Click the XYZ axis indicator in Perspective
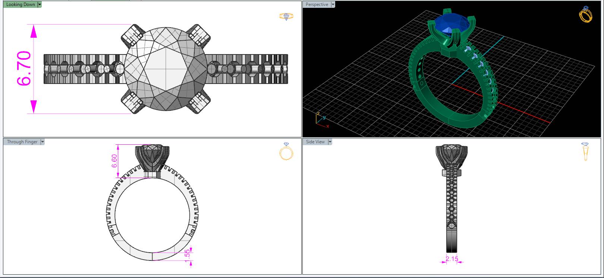The image size is (604, 278). [322, 119]
